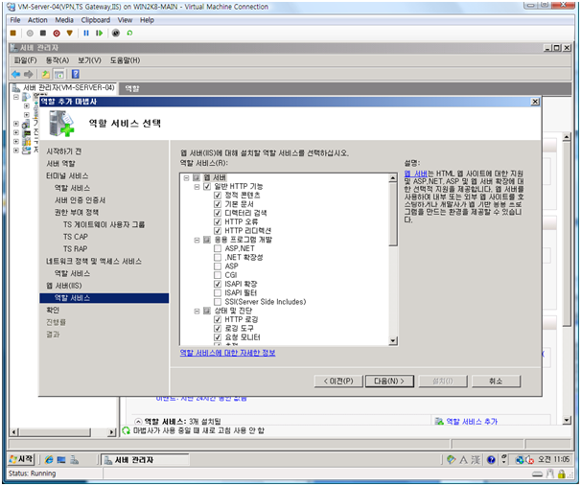Collapse the 웹 서버 tree node
Screen dimensions: 581x486
(186, 177)
